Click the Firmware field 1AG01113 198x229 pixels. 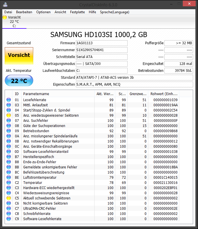point(102,43)
